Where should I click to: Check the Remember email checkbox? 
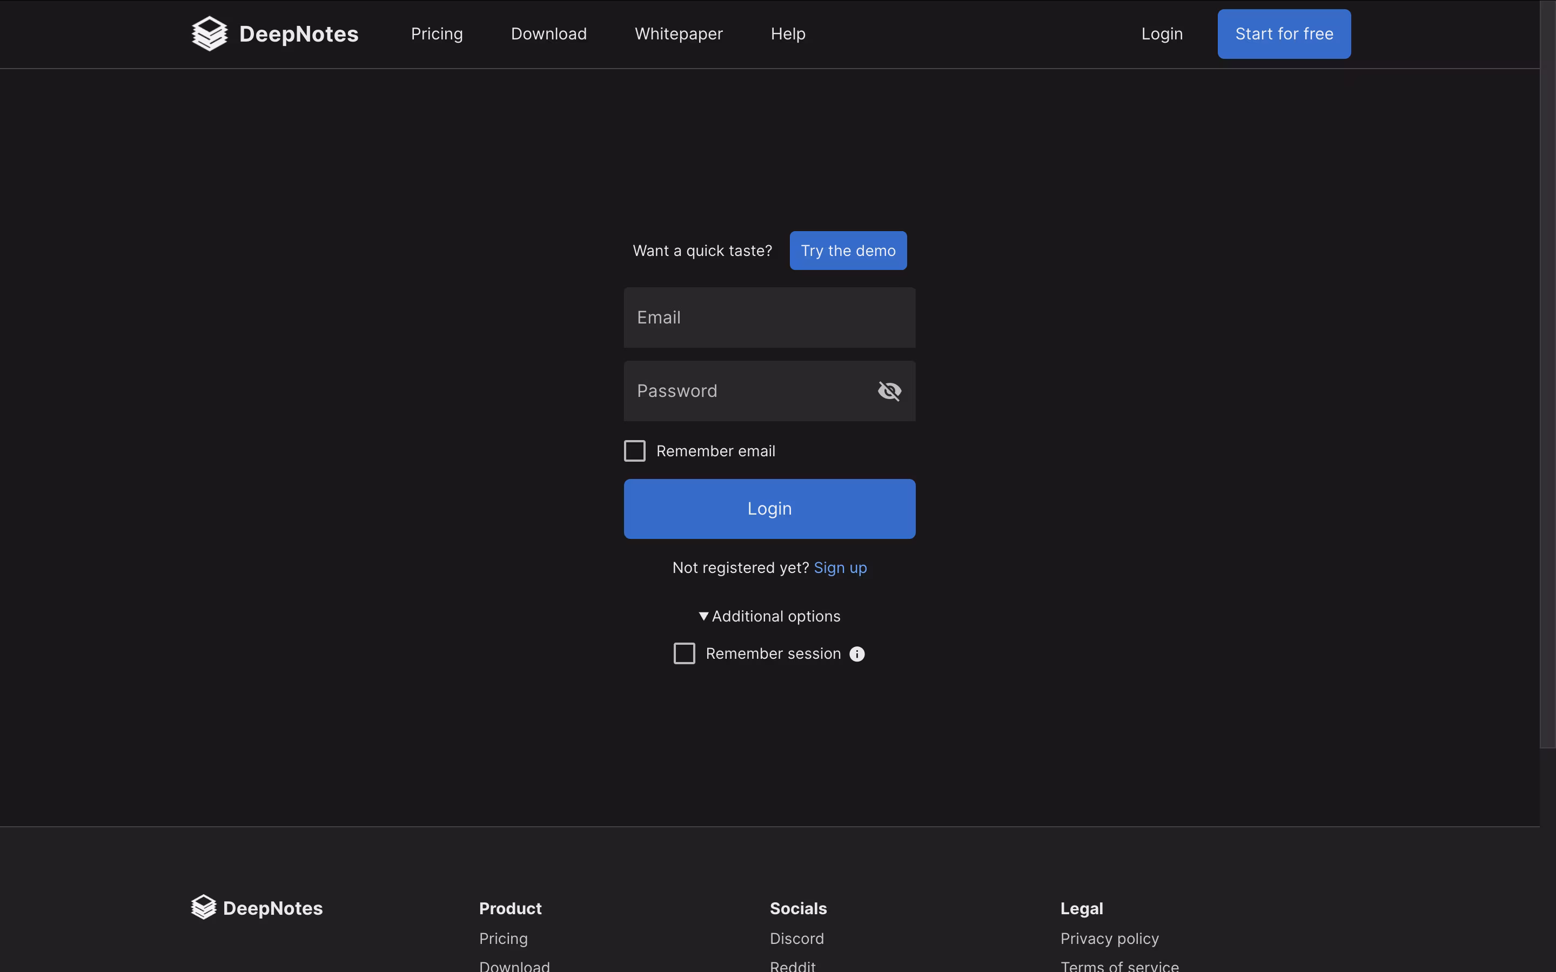pyautogui.click(x=635, y=451)
